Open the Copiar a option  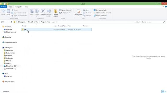point(37,13)
